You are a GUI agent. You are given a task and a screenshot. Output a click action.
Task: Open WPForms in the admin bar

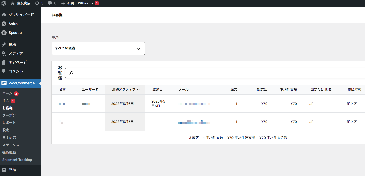point(89,3)
